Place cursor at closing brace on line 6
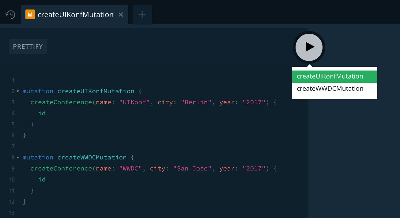The height and width of the screenshot is (218, 400). click(25, 135)
